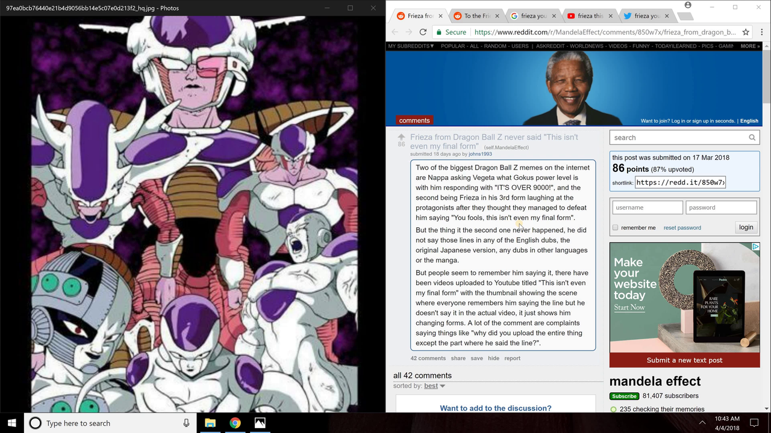Viewport: 771px width, 433px height.
Task: Bookmark this page with the star icon
Action: [x=746, y=32]
